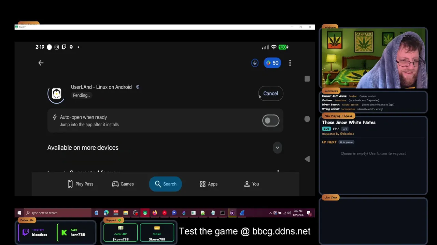Click the Cash App $korn788 panel
This screenshot has height=245, width=437.
click(x=121, y=233)
